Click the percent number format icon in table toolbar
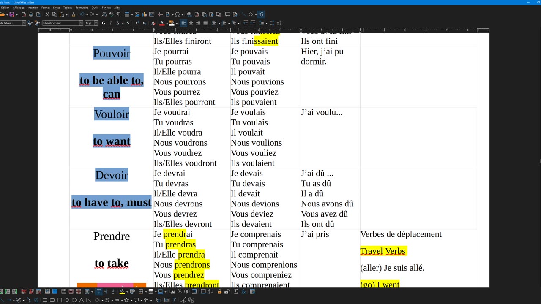This screenshot has width=541, height=304. coord(179,291)
